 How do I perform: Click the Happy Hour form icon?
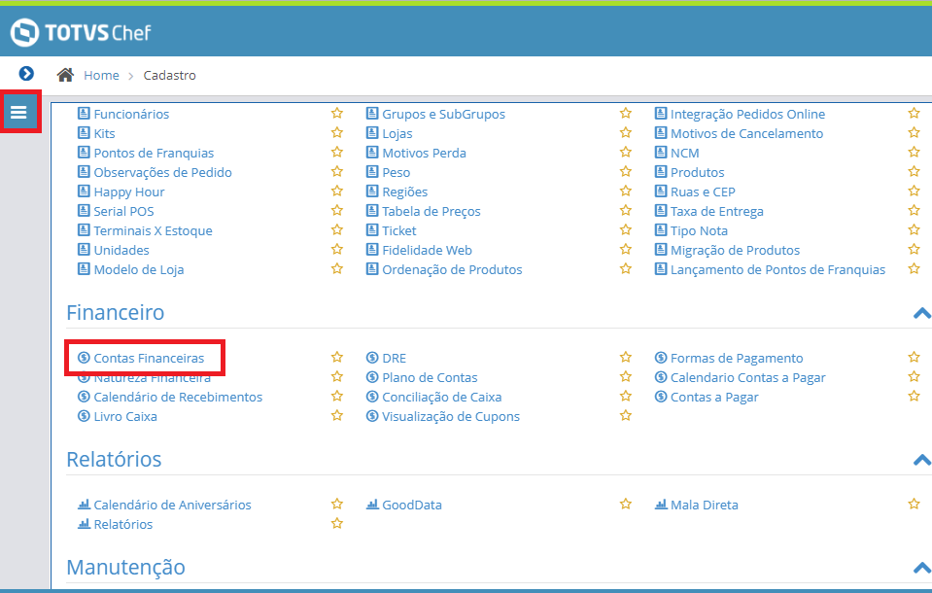click(x=84, y=191)
